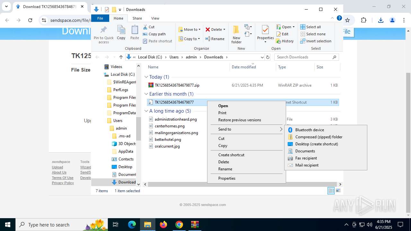Send to Mail recipient
411x231 pixels.
(326, 165)
